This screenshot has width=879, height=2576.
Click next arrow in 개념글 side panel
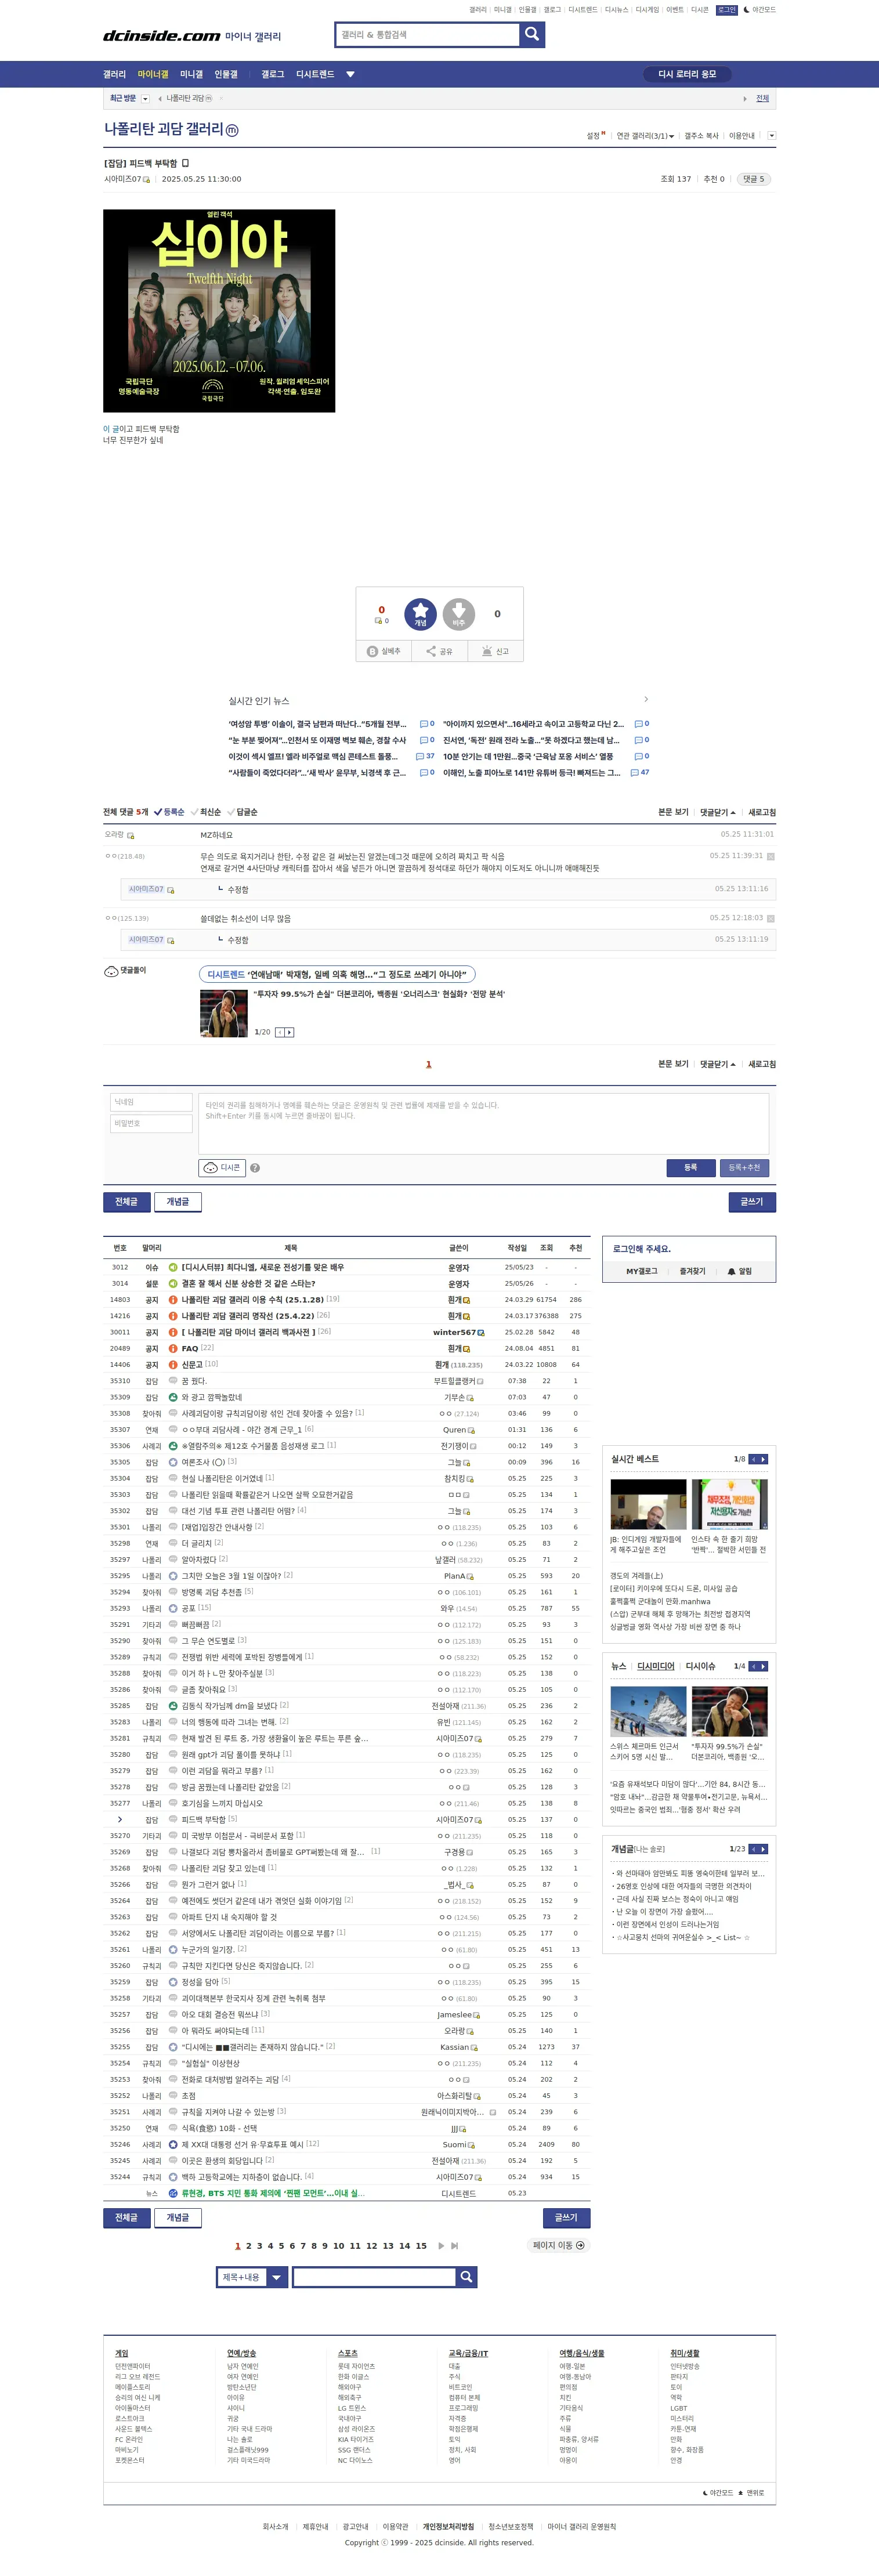[x=764, y=1849]
